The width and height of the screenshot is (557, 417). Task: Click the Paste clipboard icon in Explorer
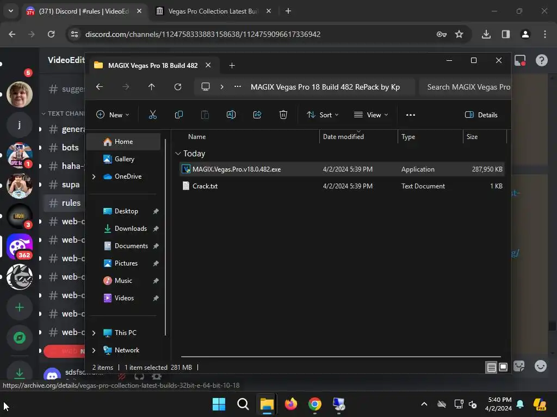(205, 115)
